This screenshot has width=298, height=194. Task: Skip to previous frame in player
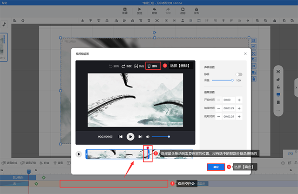click(x=121, y=137)
